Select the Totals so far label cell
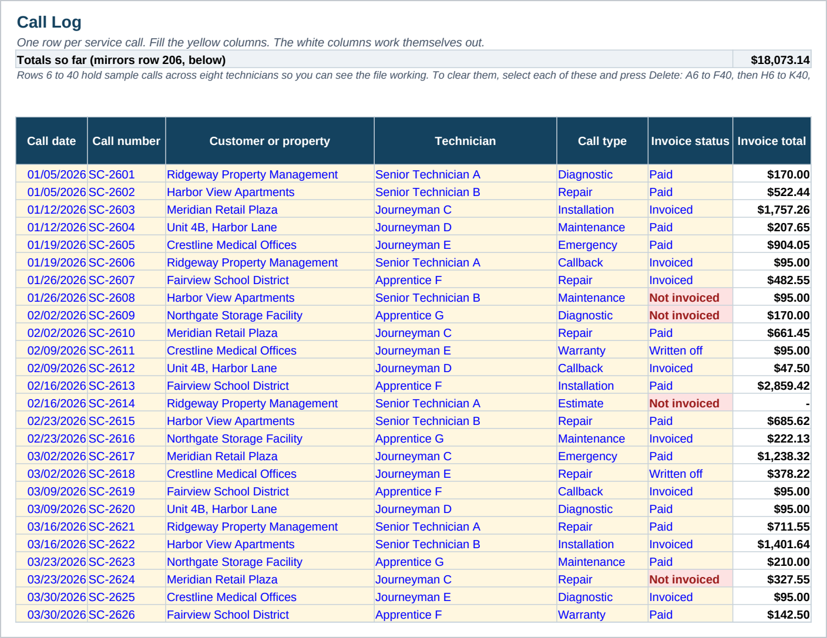Image resolution: width=827 pixels, height=638 pixels. coord(375,60)
